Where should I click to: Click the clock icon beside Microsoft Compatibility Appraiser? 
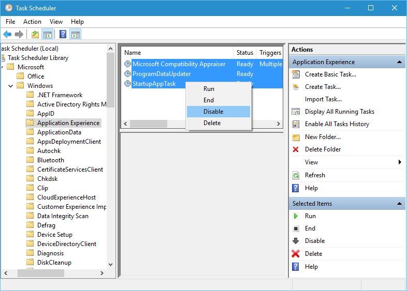tap(127, 64)
